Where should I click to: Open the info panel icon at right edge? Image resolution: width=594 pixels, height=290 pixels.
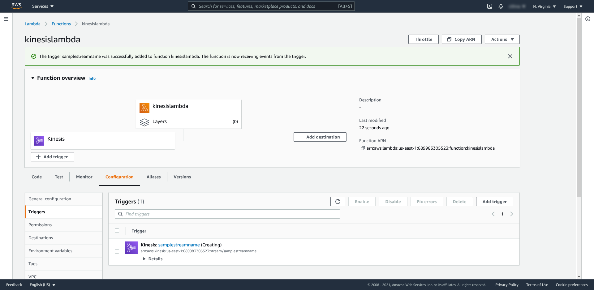coord(588,19)
